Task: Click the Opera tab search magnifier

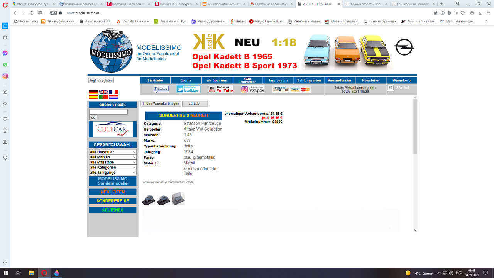Action: pyautogui.click(x=458, y=4)
